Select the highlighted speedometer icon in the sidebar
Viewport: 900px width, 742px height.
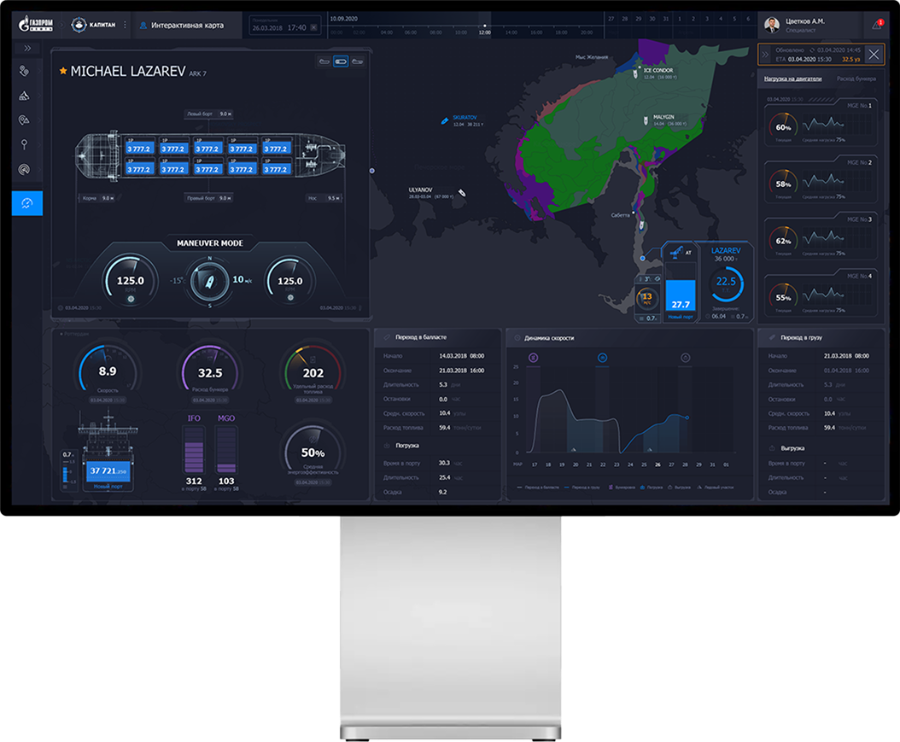coord(26,203)
